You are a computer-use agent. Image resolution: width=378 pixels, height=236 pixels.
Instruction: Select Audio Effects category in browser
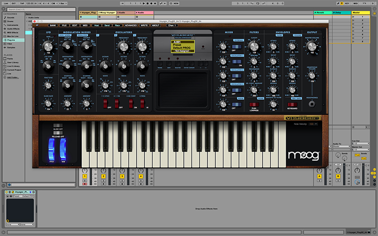click(x=13, y=29)
